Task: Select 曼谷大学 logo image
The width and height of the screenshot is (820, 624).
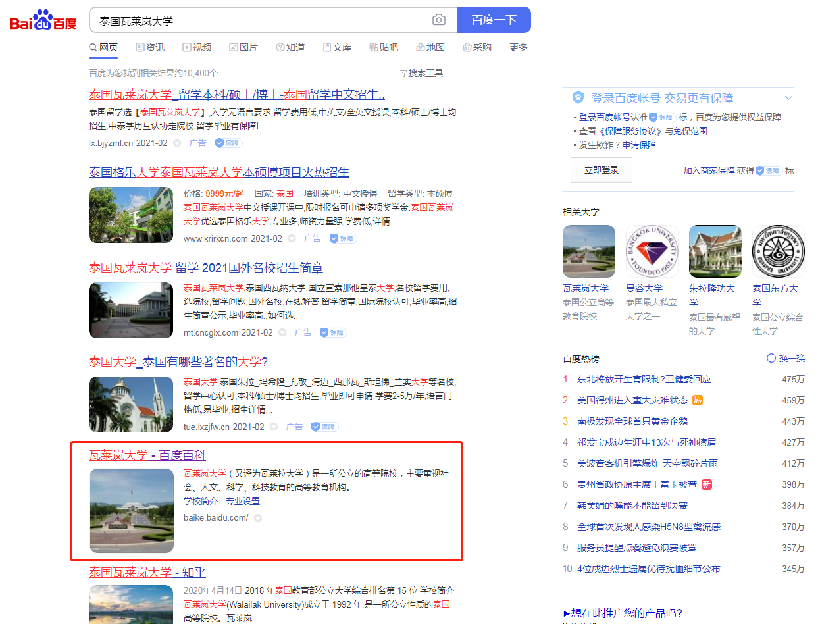Action: coord(652,251)
